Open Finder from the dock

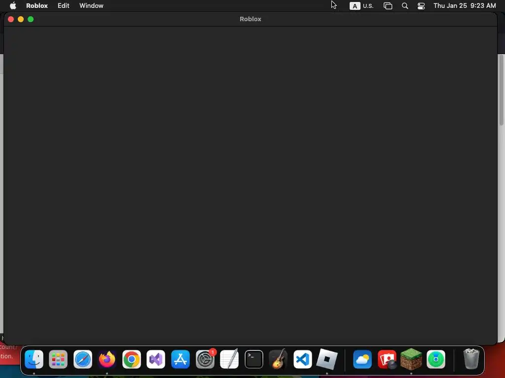click(34, 359)
